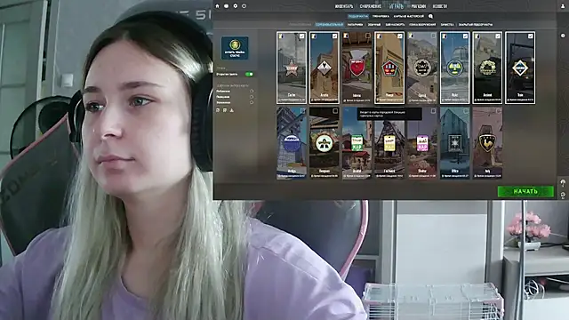
Task: Check the Vertigo map checkbox
Action: pos(302,111)
